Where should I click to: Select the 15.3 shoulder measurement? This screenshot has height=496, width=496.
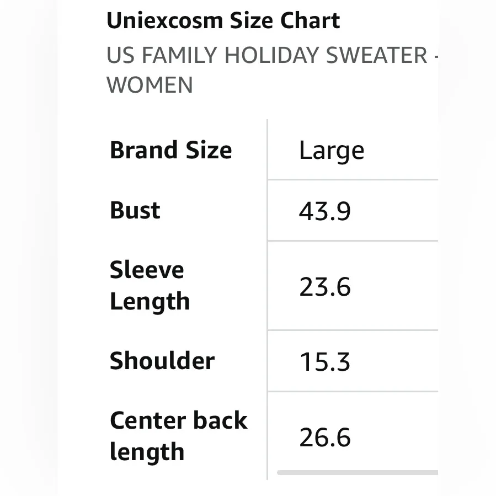(x=325, y=362)
